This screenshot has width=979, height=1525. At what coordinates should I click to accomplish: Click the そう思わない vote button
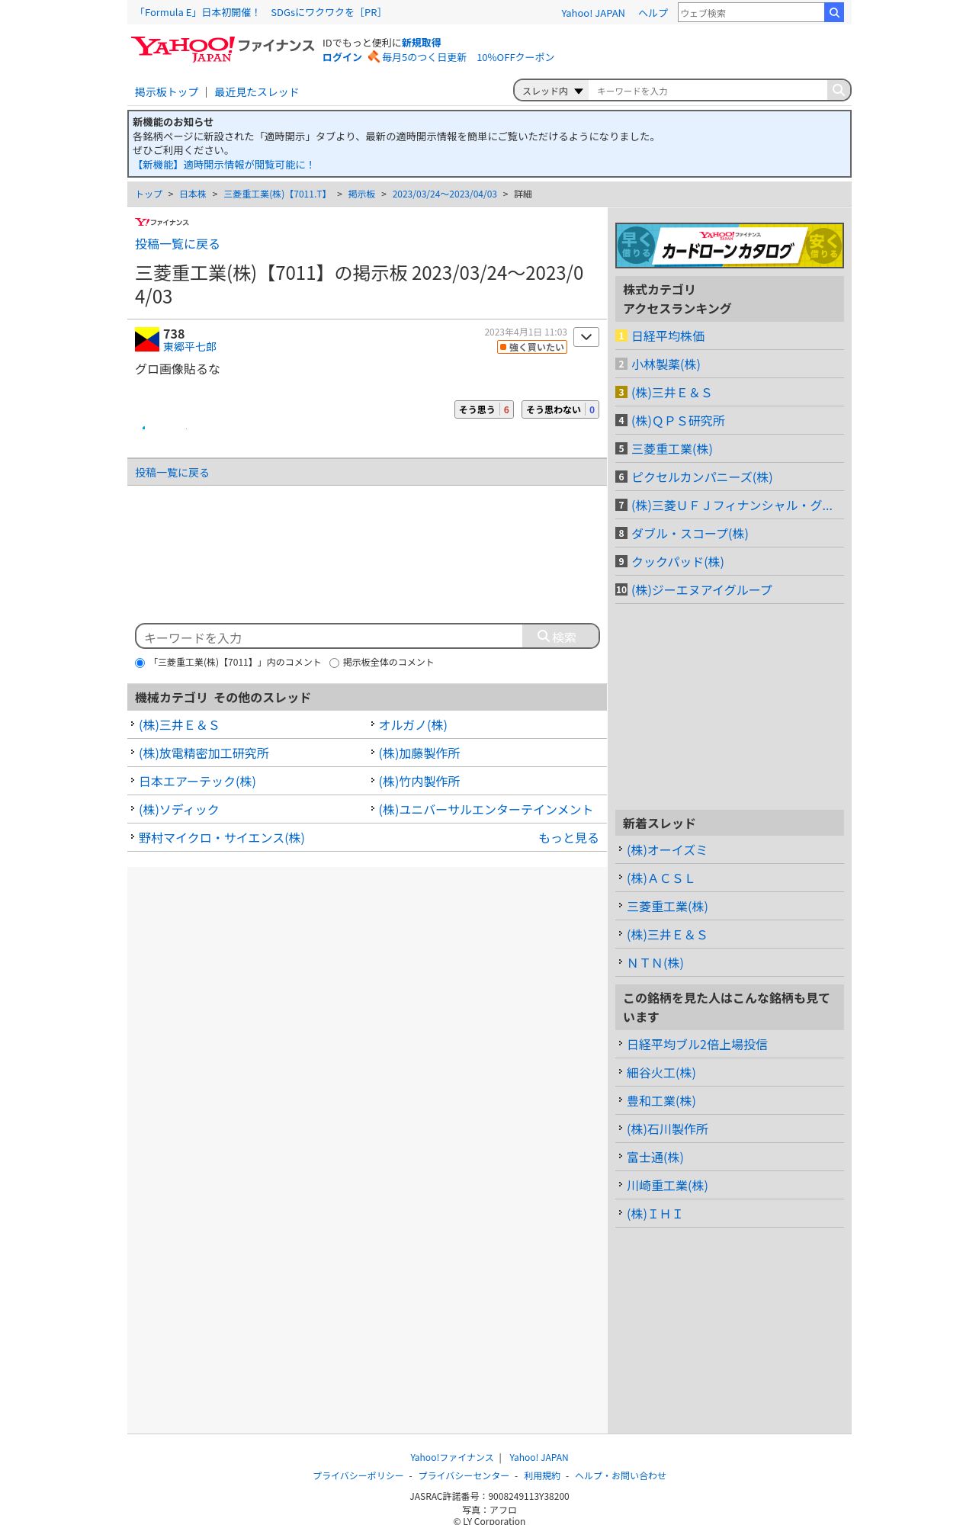coord(560,409)
